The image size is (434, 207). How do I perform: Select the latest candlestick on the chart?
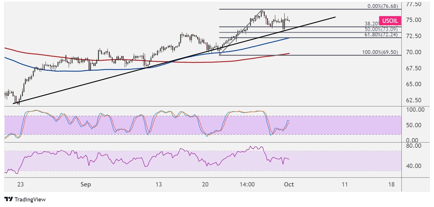(x=289, y=21)
